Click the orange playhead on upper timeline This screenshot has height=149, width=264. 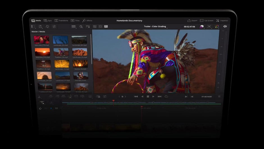pos(113,101)
